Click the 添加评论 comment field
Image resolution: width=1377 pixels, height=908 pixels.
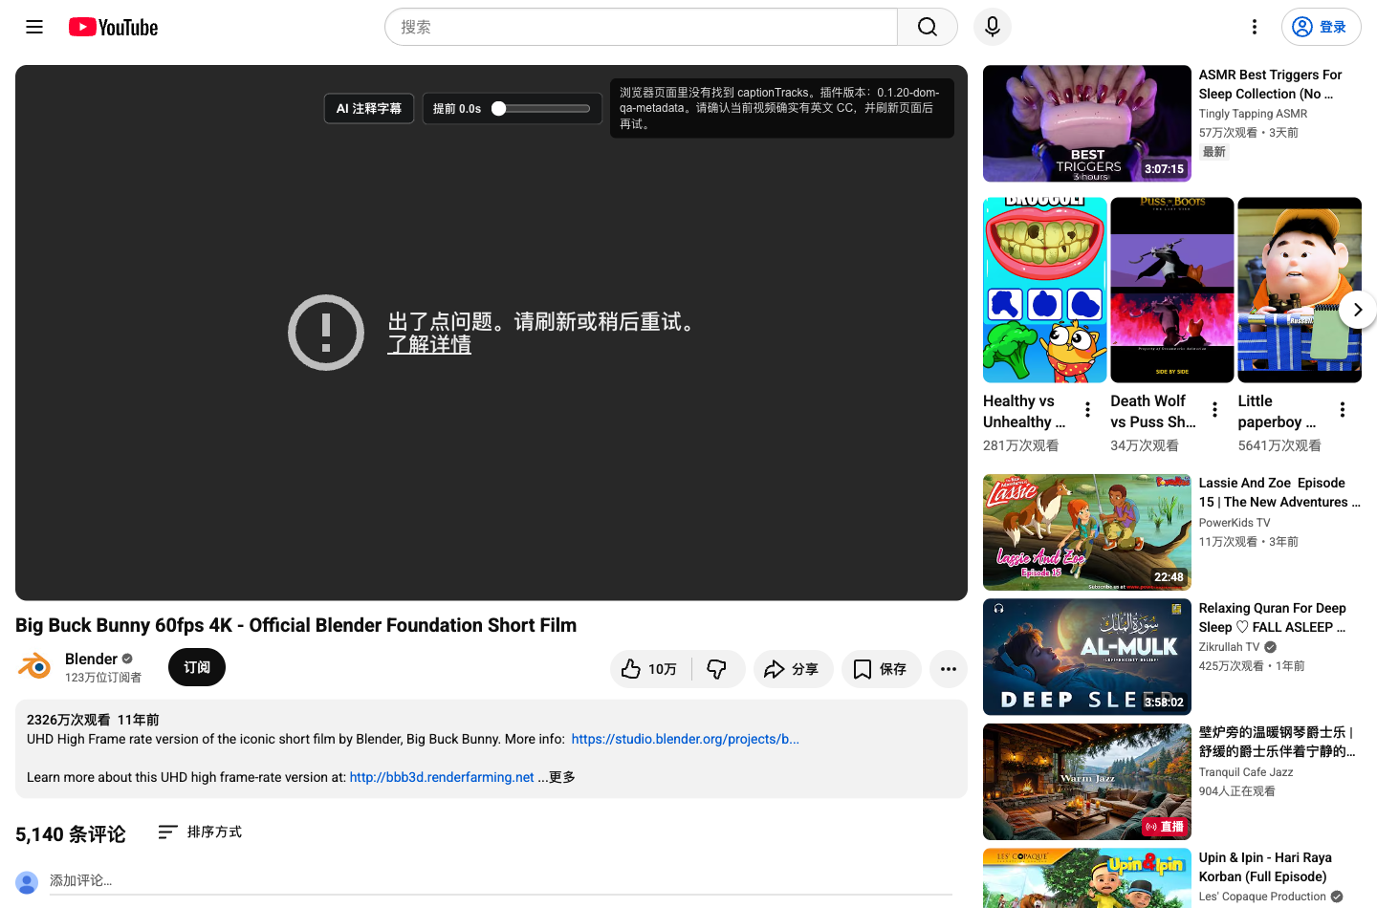(x=501, y=880)
